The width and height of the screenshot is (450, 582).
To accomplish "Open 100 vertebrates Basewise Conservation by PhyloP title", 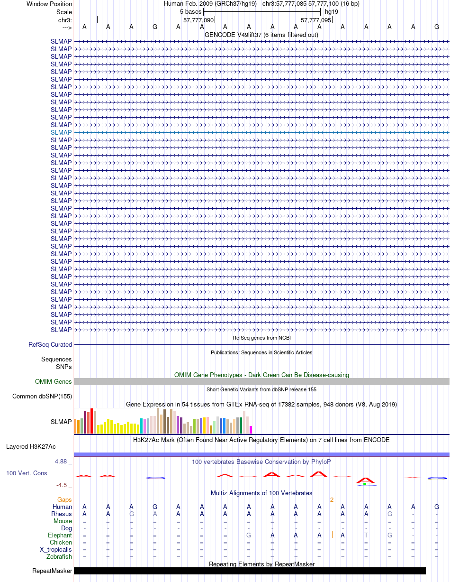I will click(261, 462).
